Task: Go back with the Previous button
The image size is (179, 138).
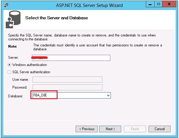Action: pos(87,129)
